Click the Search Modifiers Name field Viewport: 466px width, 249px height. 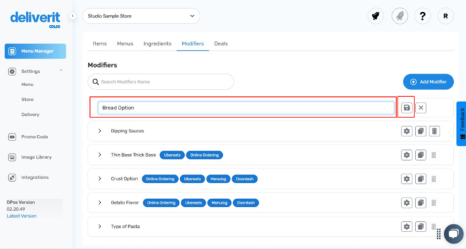[x=161, y=81]
